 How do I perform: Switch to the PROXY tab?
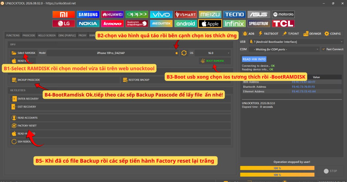tap(83, 36)
